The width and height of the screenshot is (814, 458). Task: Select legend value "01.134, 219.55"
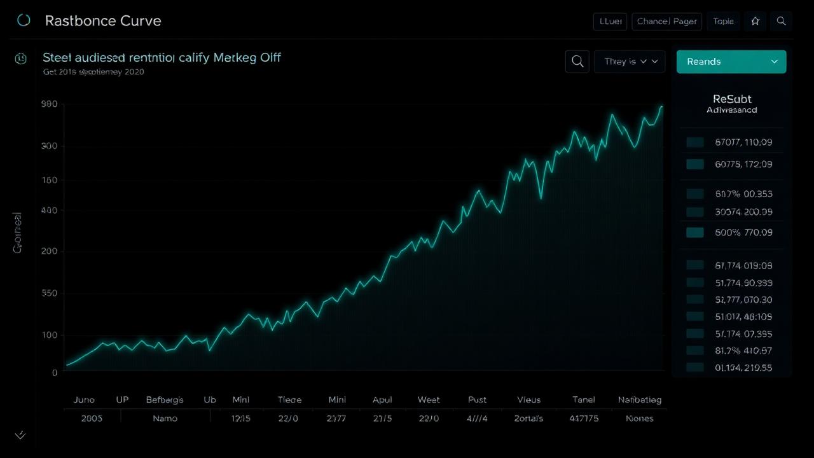[x=743, y=368]
